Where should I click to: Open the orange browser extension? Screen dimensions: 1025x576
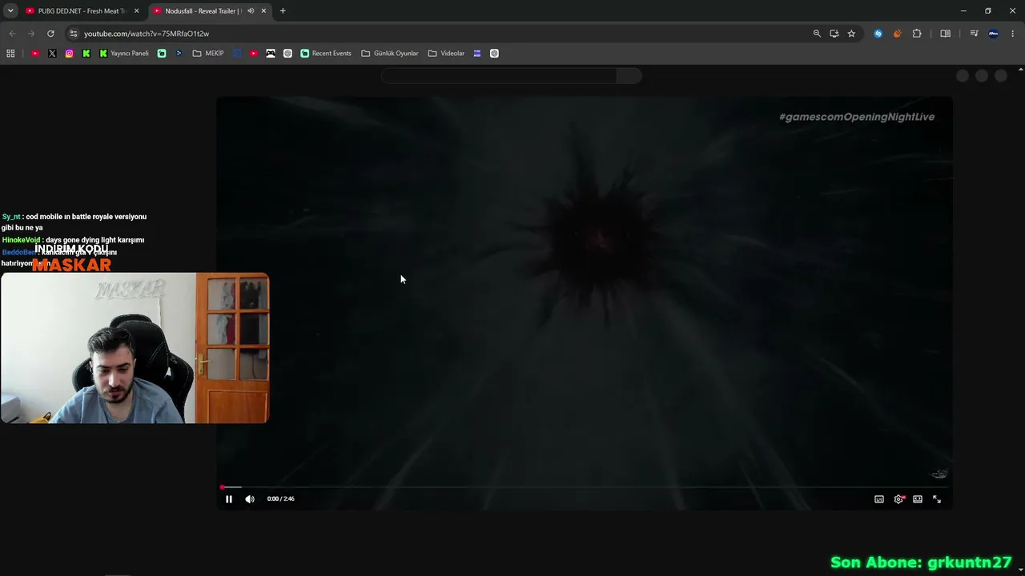point(897,34)
